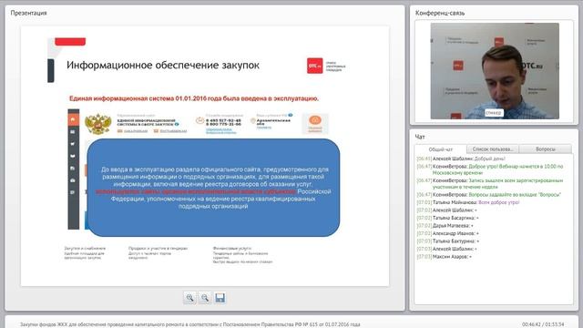The width and height of the screenshot is (583, 328).
Task: Click the briefcase icon in slide sidebar
Action: (73, 180)
